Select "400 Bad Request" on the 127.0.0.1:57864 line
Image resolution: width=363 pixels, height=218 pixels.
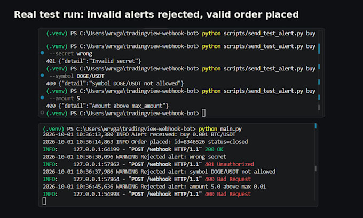coord(227,180)
